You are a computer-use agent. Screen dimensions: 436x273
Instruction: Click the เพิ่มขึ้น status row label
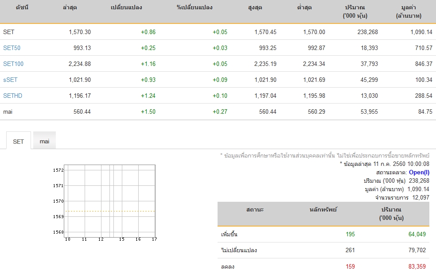pos(229,235)
